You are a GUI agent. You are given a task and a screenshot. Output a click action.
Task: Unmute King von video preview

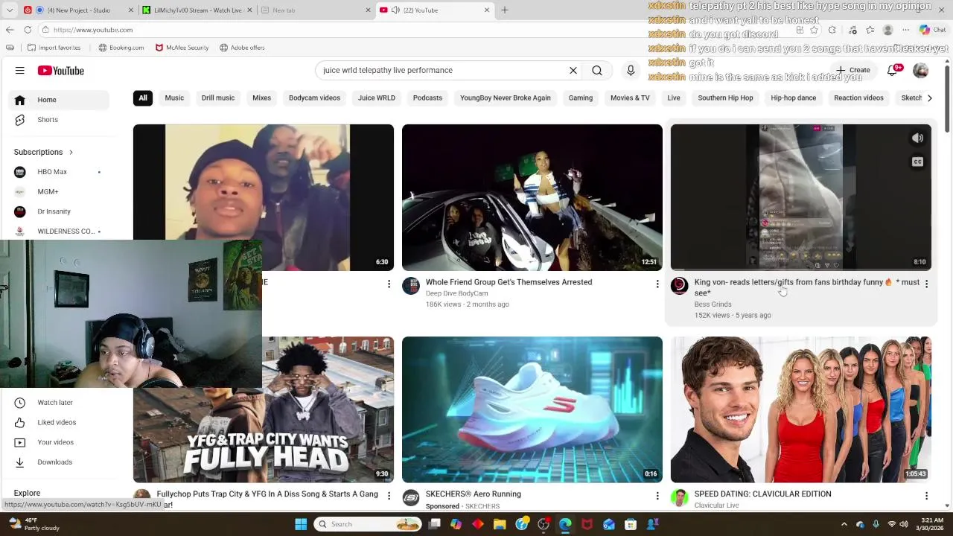tap(917, 138)
